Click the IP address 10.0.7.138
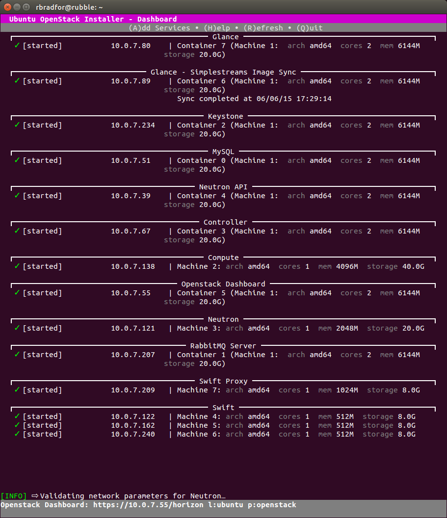Image resolution: width=447 pixels, height=518 pixels. click(x=133, y=266)
